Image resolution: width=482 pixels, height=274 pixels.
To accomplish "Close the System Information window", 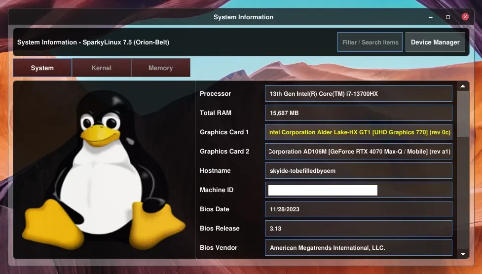I will (465, 17).
